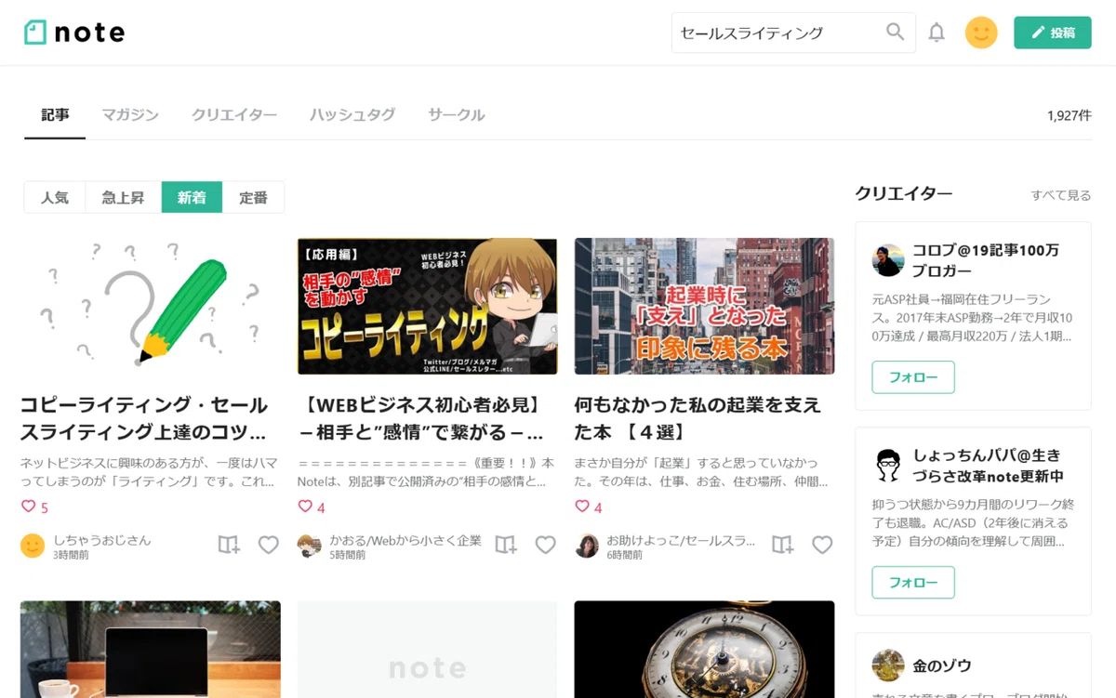Image resolution: width=1116 pixels, height=698 pixels.
Task: Open the creator name 金のゾウ
Action: click(942, 665)
